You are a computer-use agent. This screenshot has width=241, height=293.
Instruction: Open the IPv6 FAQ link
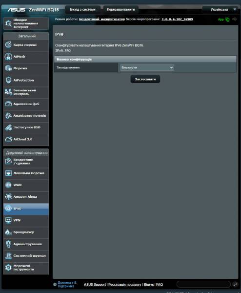63,50
